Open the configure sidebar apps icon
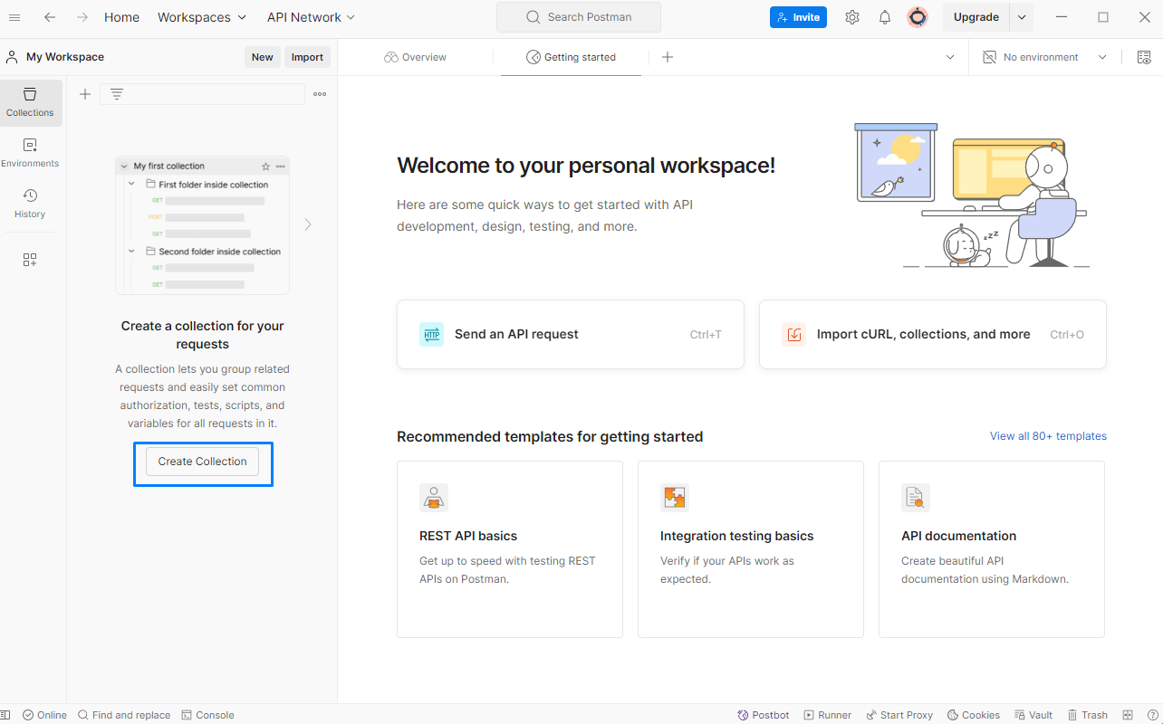 tap(30, 260)
